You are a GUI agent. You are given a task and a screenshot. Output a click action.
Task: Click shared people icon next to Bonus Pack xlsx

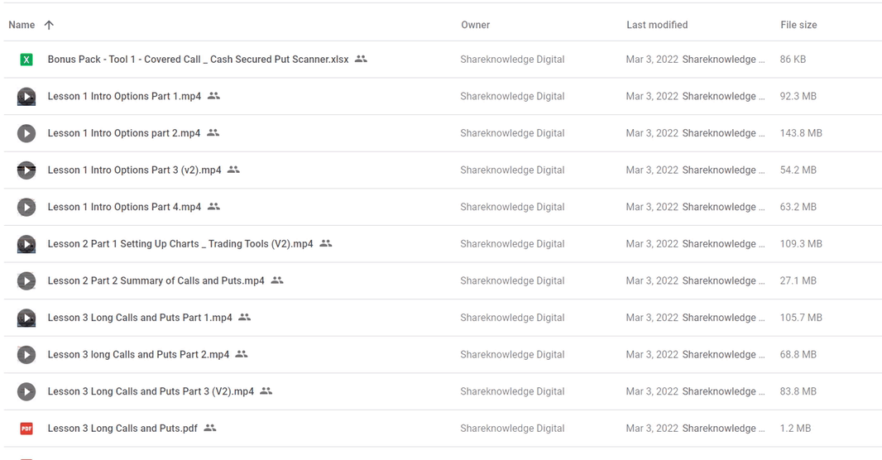(x=361, y=59)
